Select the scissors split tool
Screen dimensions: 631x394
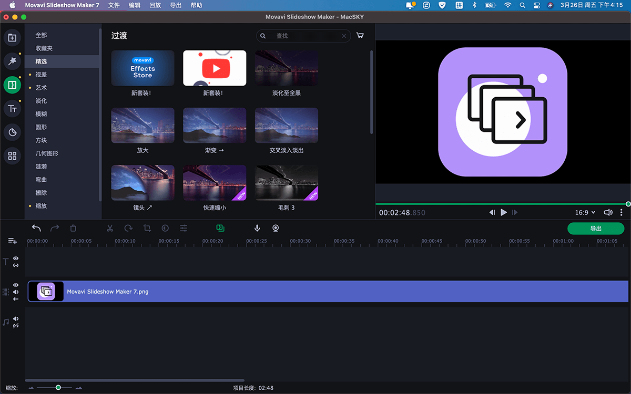click(x=110, y=228)
